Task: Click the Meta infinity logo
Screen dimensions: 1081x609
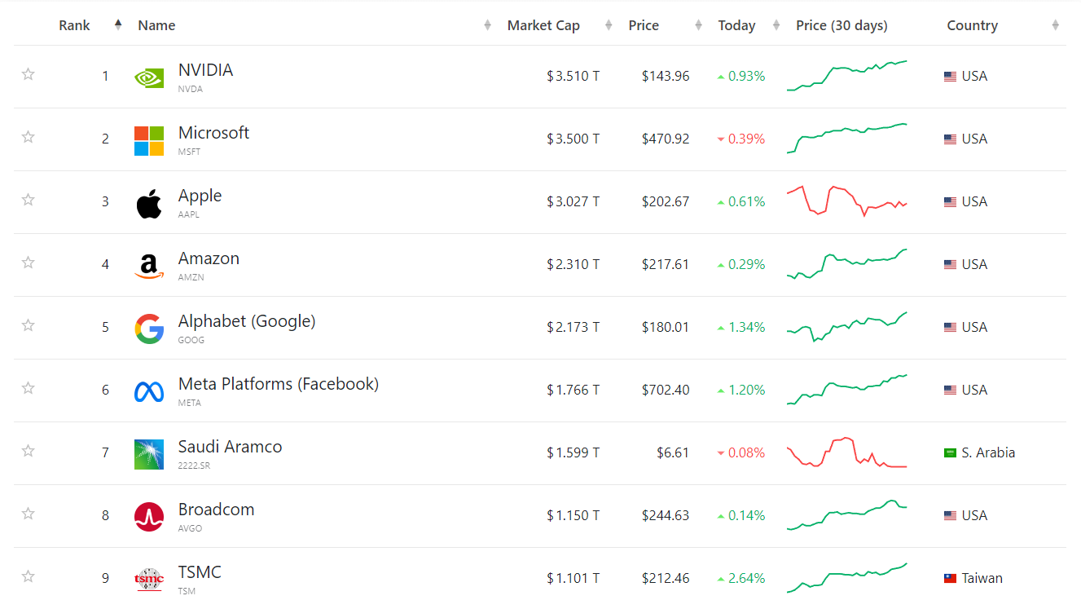Action: [x=149, y=391]
